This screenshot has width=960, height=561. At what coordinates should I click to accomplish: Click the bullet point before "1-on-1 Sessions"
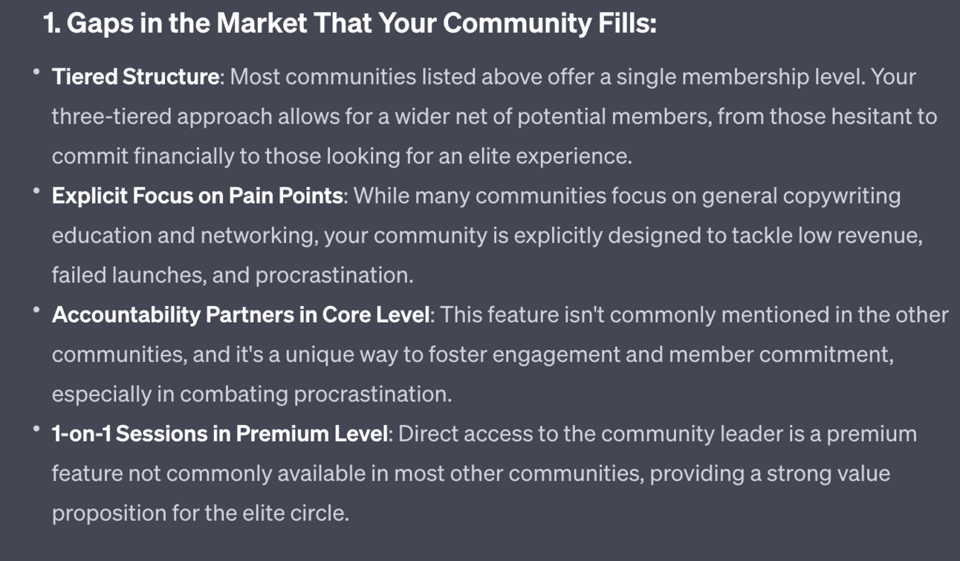point(36,429)
